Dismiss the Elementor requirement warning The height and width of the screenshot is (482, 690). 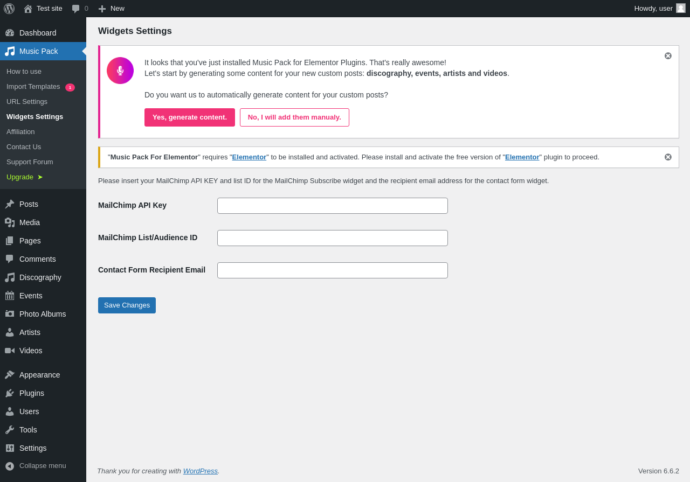[x=668, y=157]
